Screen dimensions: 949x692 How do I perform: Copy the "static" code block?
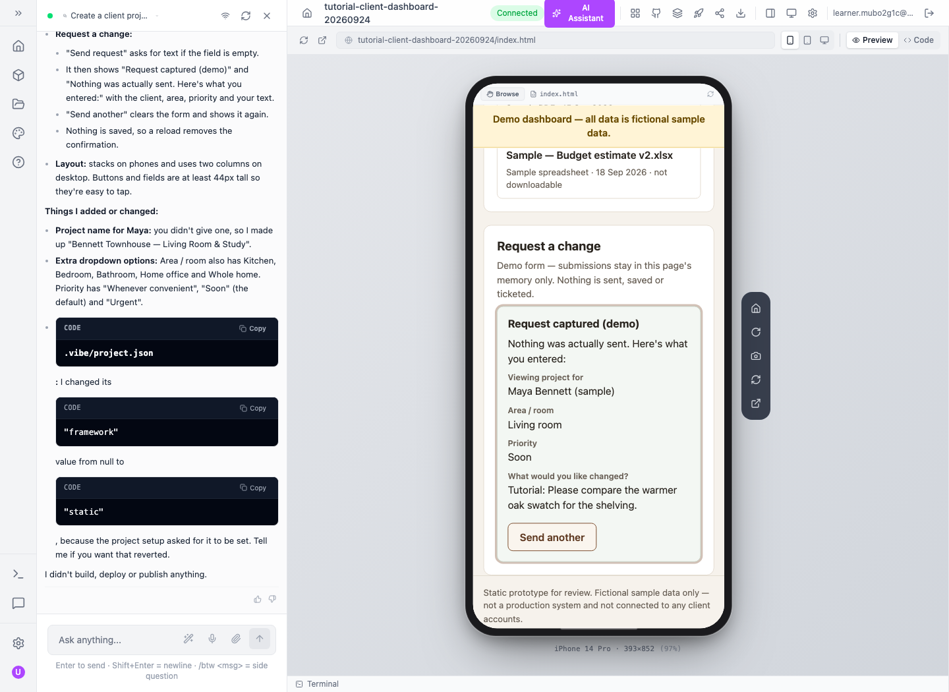point(253,488)
